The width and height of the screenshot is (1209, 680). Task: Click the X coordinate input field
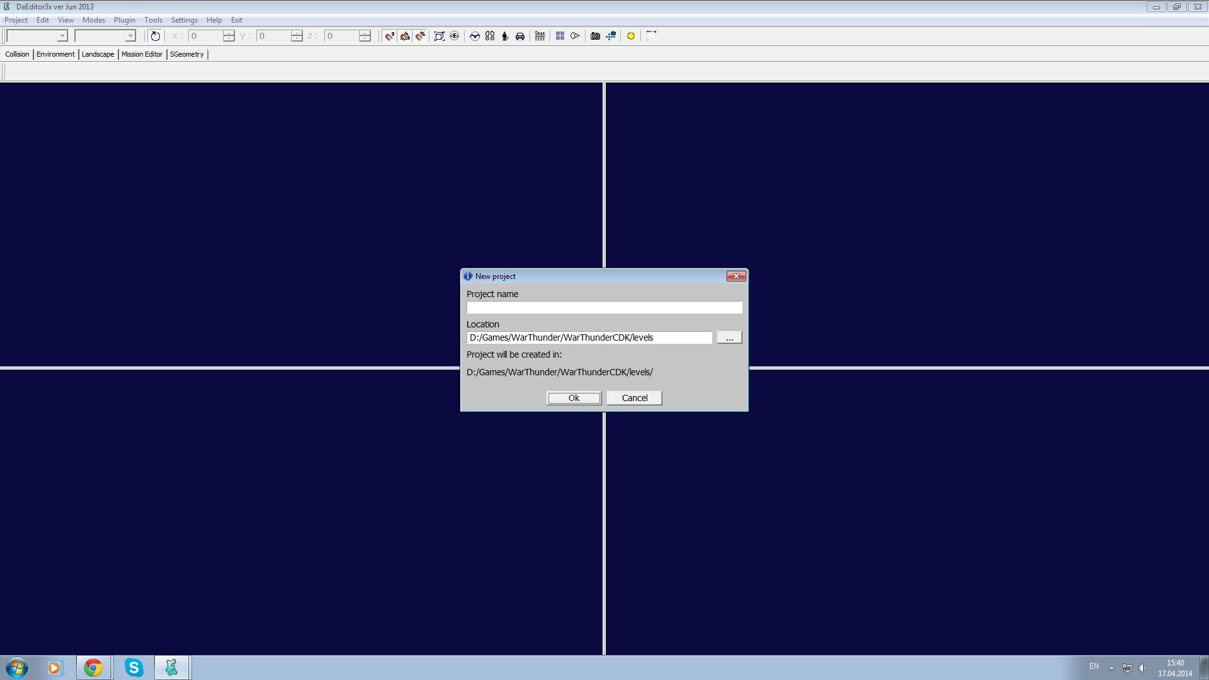(205, 36)
